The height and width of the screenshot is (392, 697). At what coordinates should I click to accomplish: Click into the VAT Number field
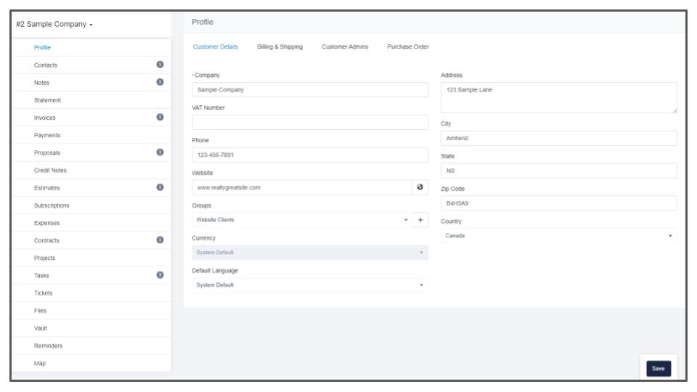[310, 122]
